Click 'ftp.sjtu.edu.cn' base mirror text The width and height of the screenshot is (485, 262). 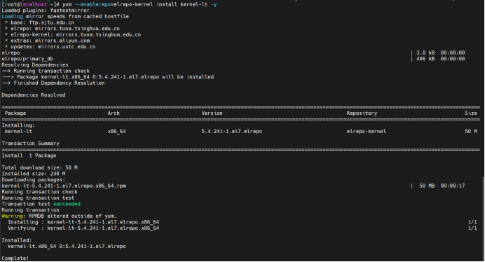52,22
